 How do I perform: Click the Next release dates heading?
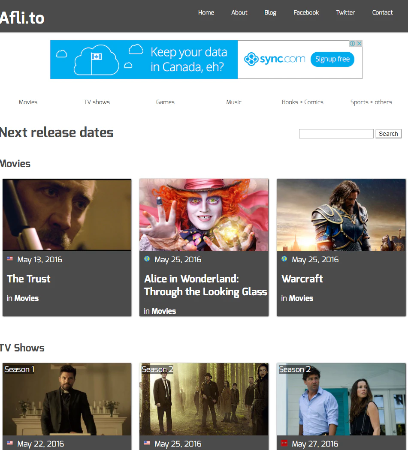tap(57, 132)
